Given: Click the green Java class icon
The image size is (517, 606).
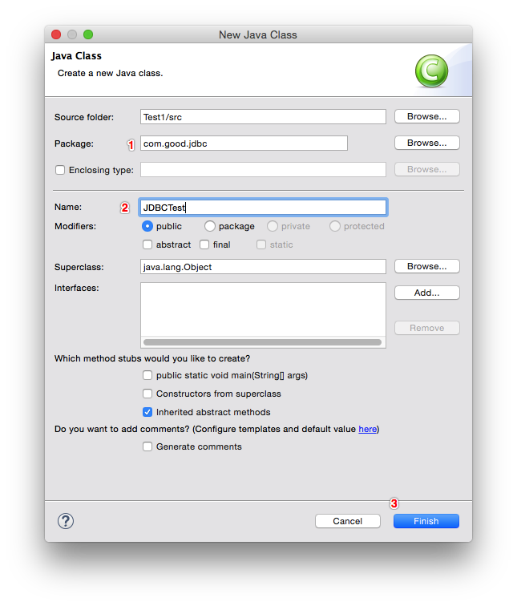Looking at the screenshot, I should point(431,71).
